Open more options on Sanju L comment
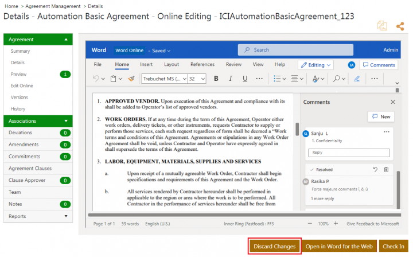Image resolution: width=413 pixels, height=257 pixels. point(386,132)
